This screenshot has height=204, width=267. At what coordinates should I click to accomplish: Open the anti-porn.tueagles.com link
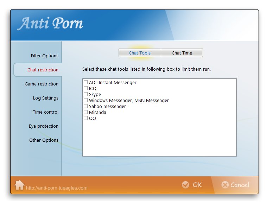point(57,188)
